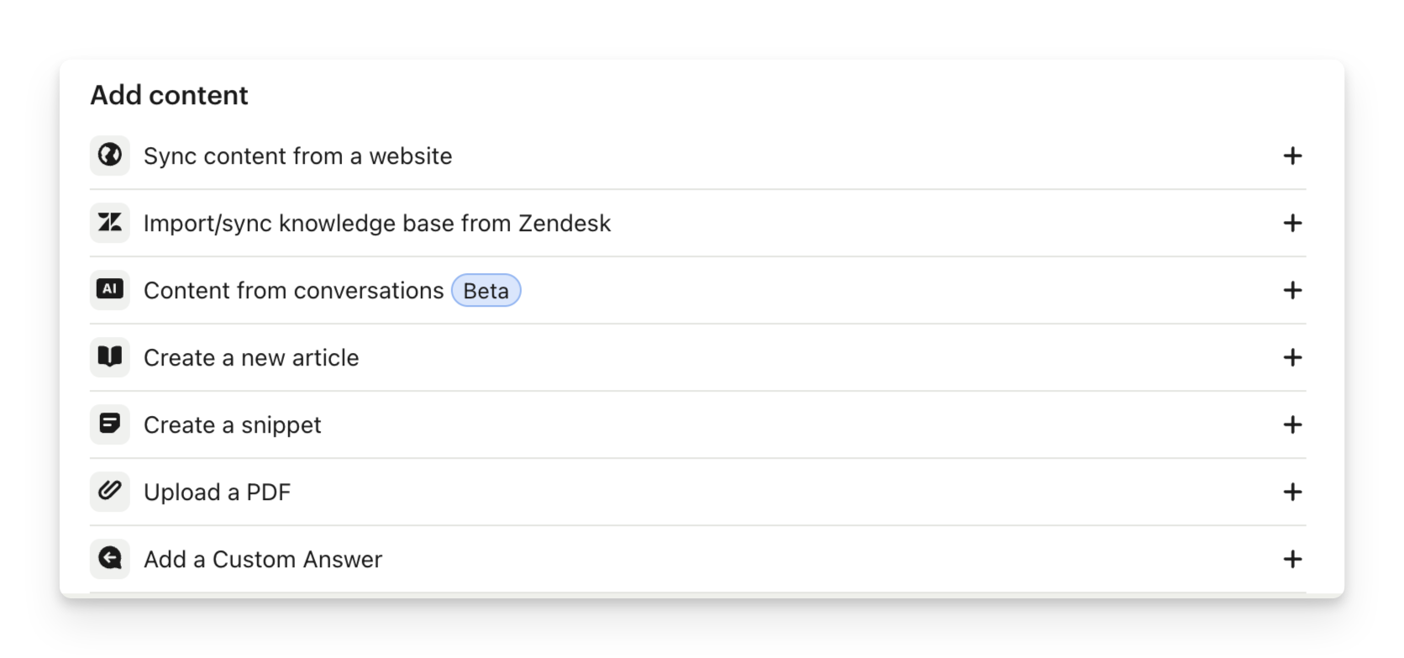Expand Sync content from a website plus
The width and height of the screenshot is (1404, 658).
coord(1292,155)
